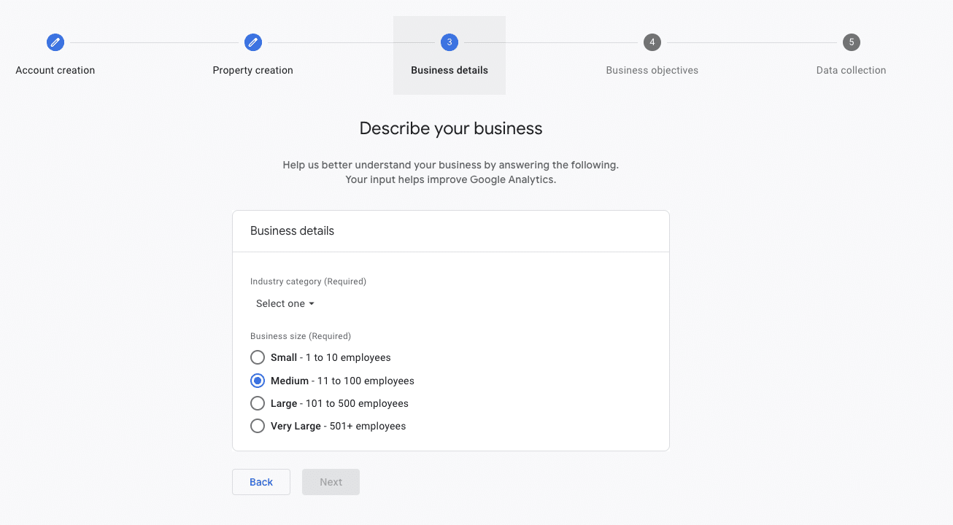Click the '11 to 100 employees' text
953x525 pixels.
[366, 381]
